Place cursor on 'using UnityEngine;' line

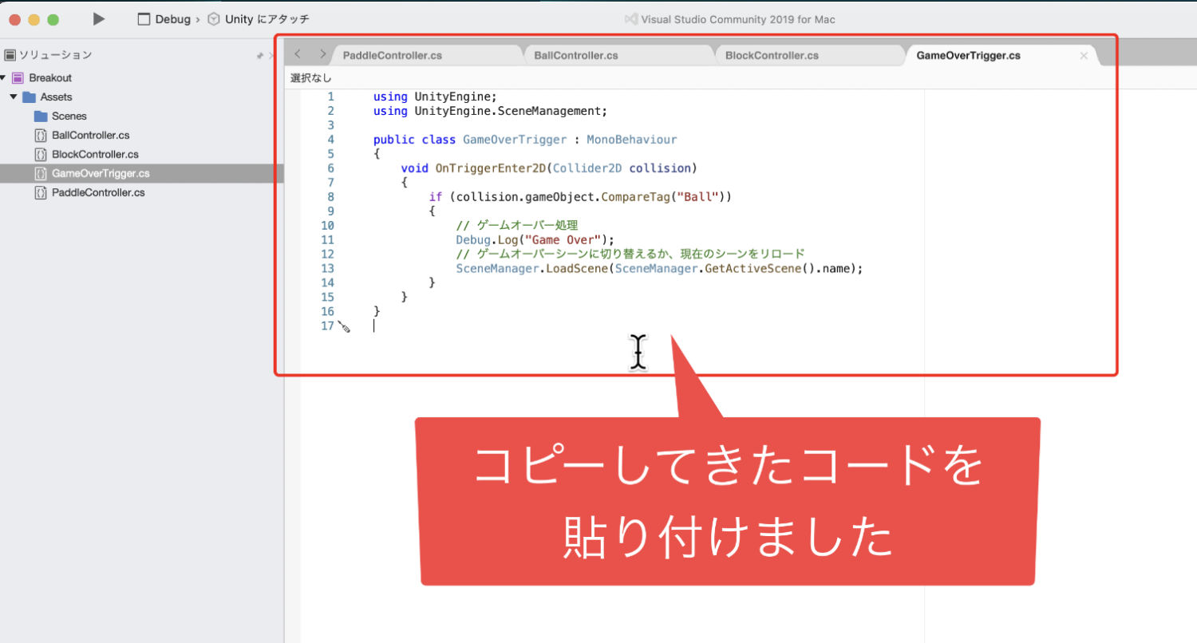click(435, 97)
